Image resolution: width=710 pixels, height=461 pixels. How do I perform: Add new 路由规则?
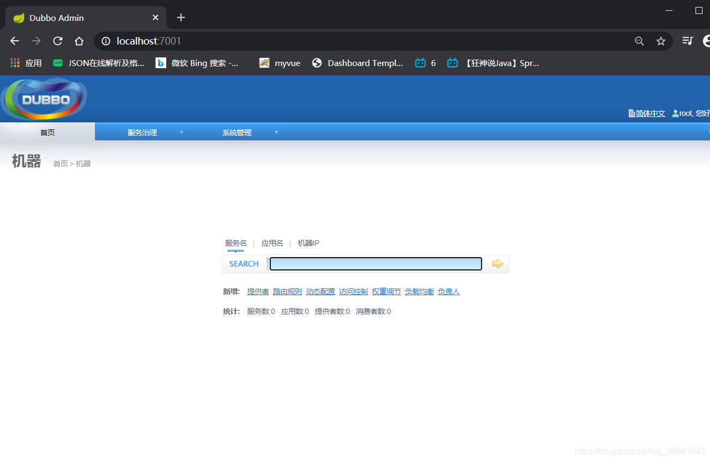coord(287,291)
